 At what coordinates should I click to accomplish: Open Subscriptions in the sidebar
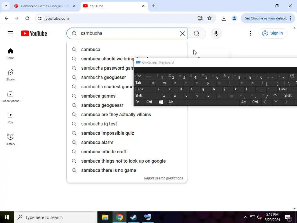10,97
